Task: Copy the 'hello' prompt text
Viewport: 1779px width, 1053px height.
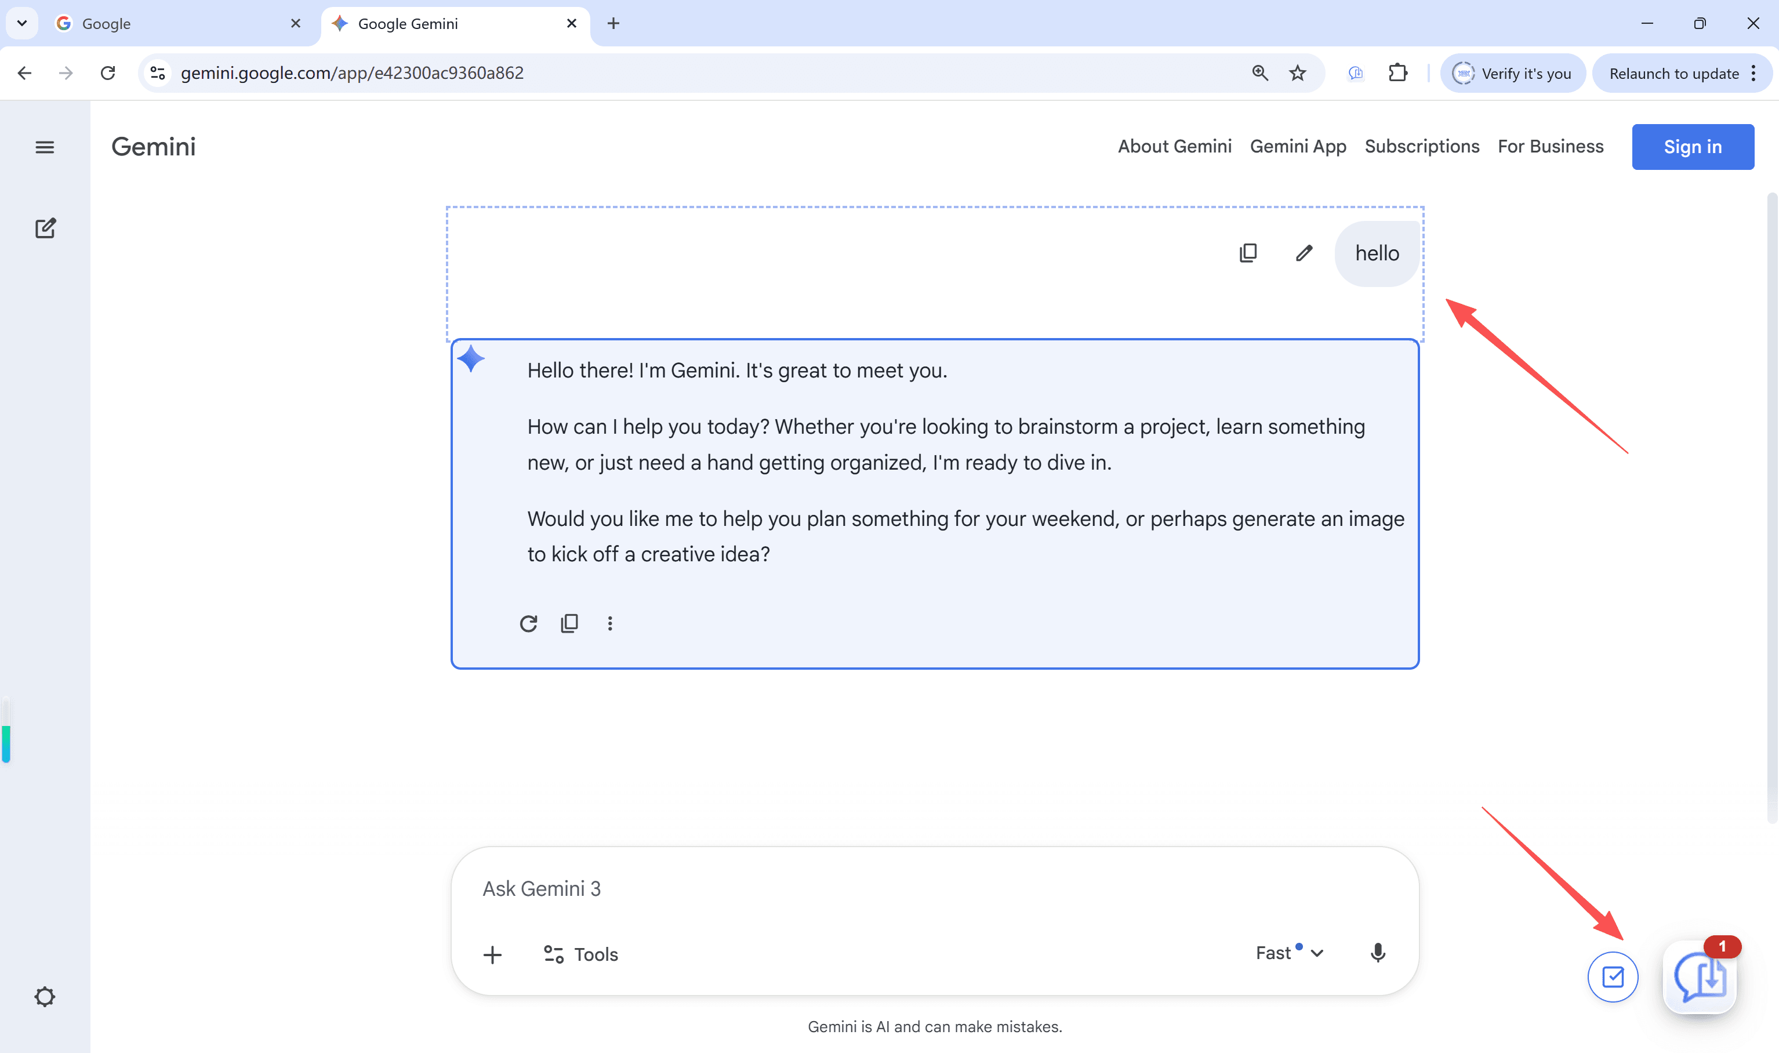Action: [1248, 253]
